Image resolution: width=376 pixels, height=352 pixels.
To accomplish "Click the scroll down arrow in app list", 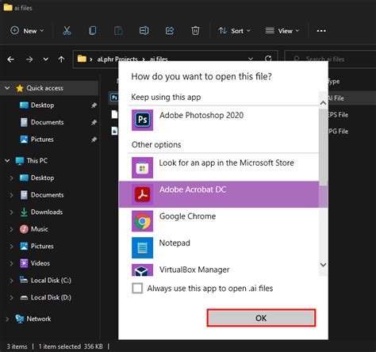I will click(323, 264).
